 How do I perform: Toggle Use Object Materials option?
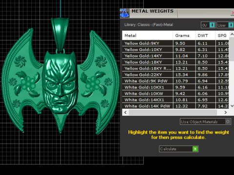coord(205,122)
